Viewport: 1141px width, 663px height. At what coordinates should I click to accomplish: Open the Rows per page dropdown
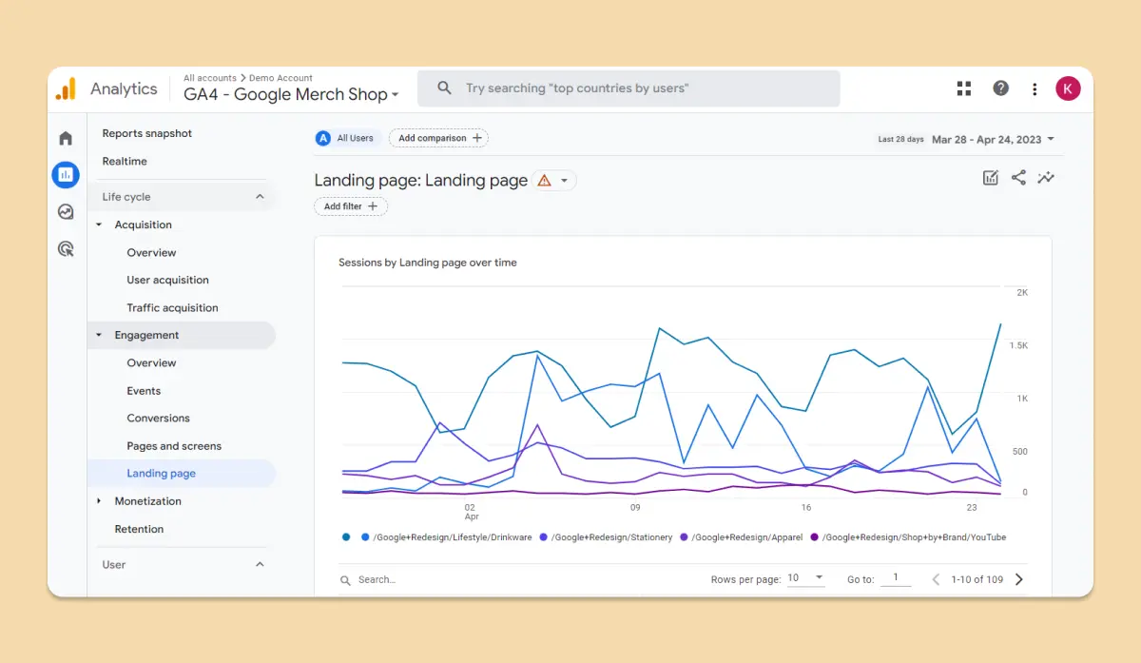tap(806, 578)
